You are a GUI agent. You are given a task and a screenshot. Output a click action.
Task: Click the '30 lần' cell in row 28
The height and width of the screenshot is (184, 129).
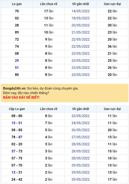[112, 25]
